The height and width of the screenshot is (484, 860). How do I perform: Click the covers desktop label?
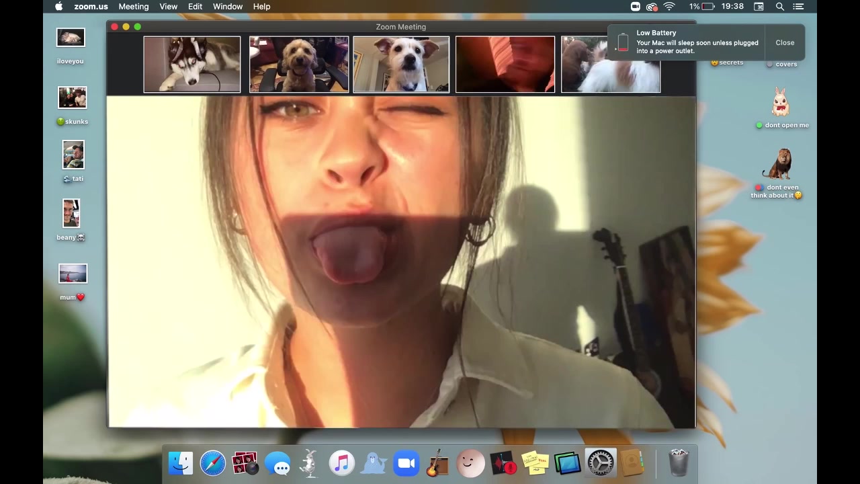(783, 64)
